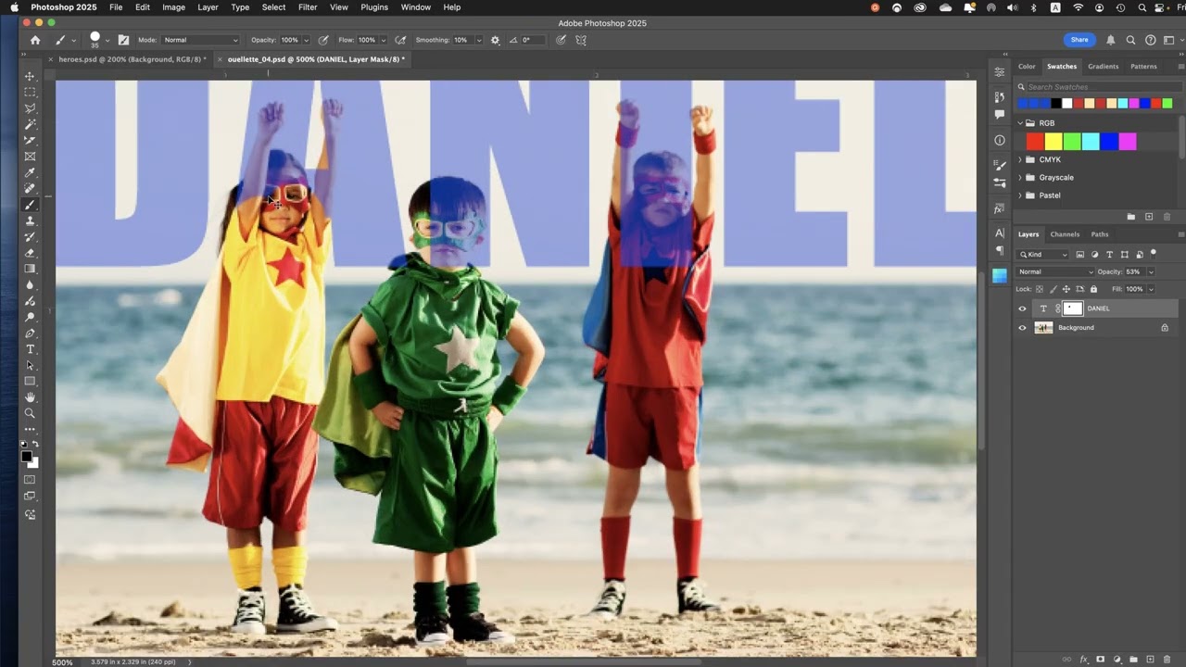Select the Move tool
Viewport: 1186px width, 667px height.
point(30,76)
